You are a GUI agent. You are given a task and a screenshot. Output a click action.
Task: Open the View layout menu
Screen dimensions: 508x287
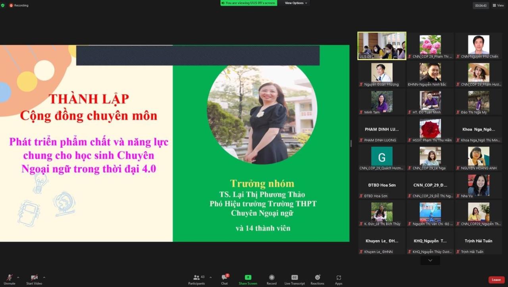coord(498,5)
